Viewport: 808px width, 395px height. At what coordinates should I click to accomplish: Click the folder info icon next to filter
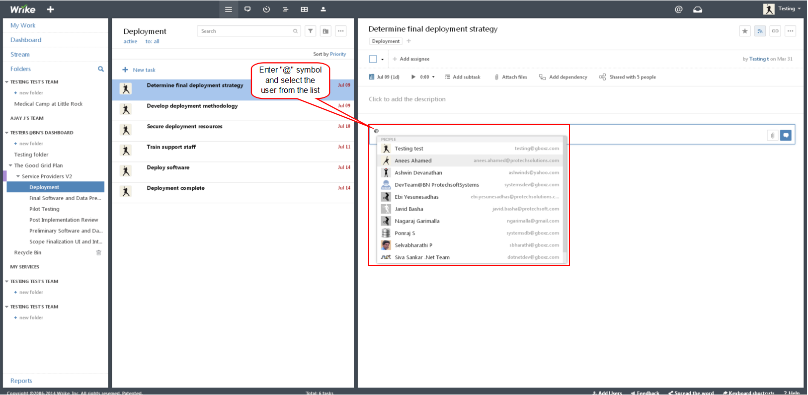pos(325,31)
